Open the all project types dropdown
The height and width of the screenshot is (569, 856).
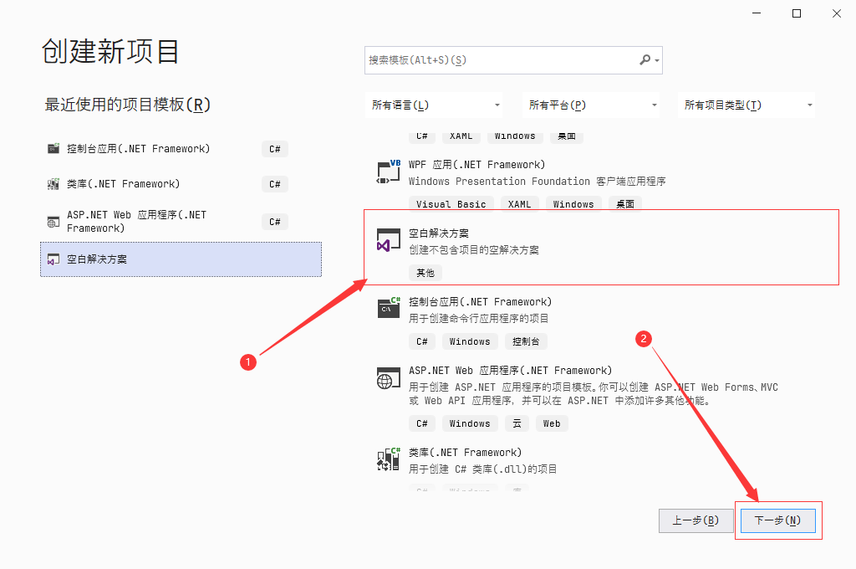click(746, 105)
